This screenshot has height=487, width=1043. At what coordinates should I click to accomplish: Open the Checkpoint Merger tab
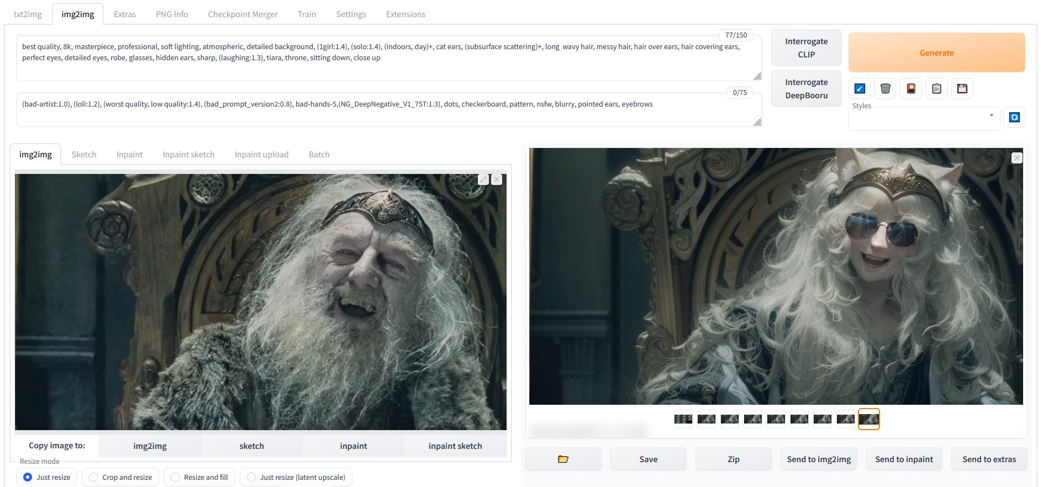243,14
